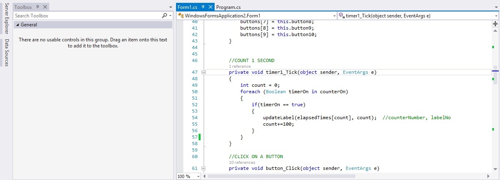Click the 'no usable controls' Toolbox message
Viewport: 500px width, 180px height.
[x=93, y=43]
